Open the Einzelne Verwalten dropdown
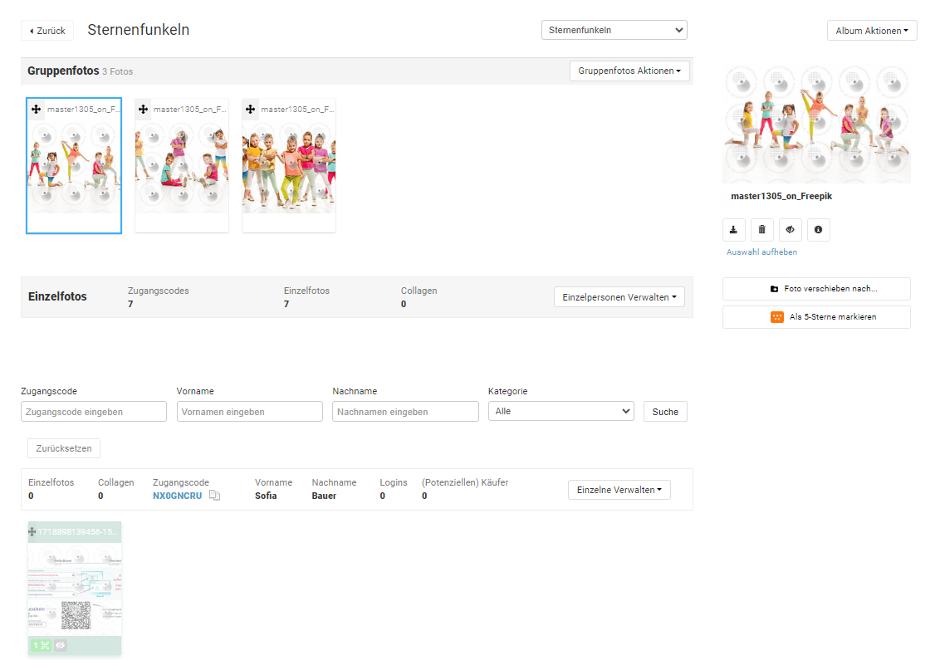Viewport: 940px width, 660px height. pos(619,490)
